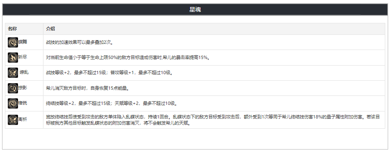The width and height of the screenshot is (391, 152).
Task: Click description '终结技等级+2，最多不超过15级'
Action: [112, 103]
